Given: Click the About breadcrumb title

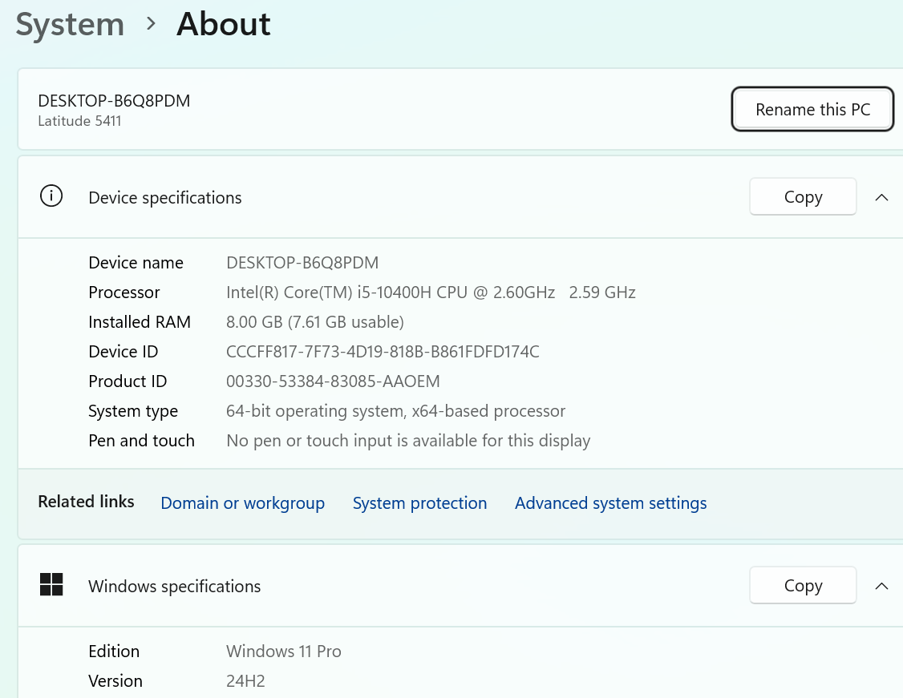Looking at the screenshot, I should click(x=224, y=24).
